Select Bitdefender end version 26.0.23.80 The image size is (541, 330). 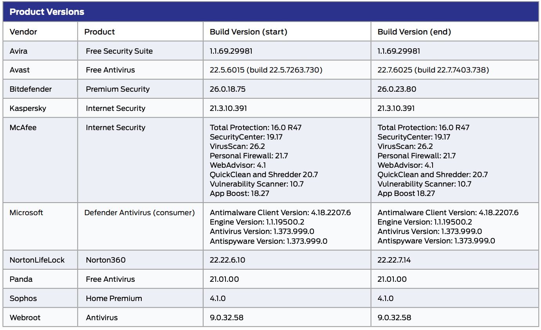397,89
